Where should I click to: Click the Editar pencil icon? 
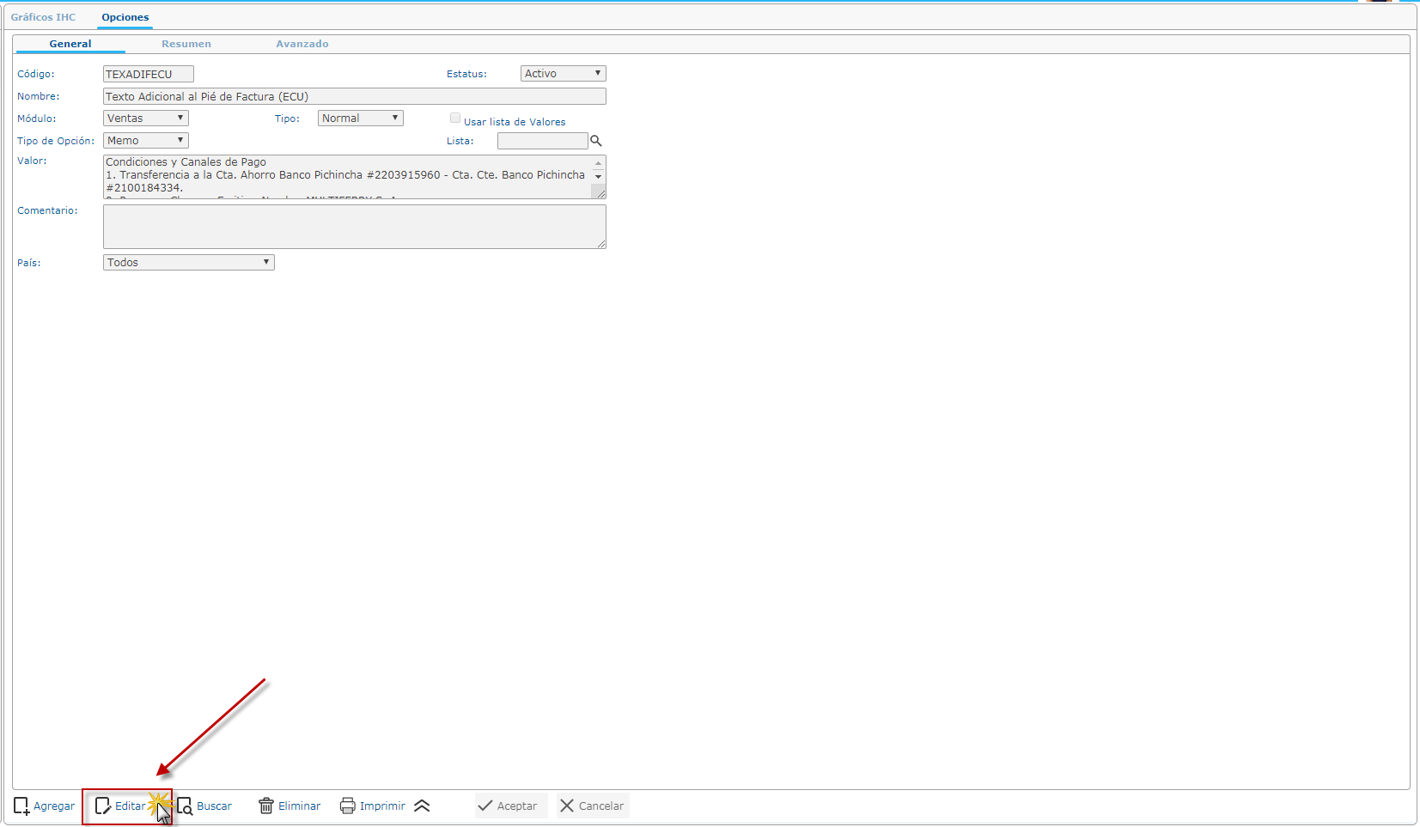[103, 806]
